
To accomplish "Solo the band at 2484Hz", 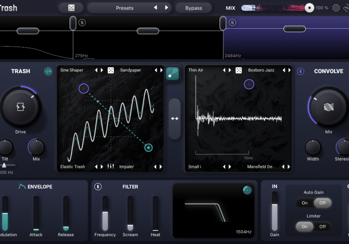I will pos(233,23).
